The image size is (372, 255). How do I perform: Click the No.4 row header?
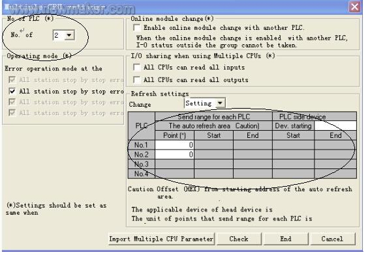(x=142, y=174)
